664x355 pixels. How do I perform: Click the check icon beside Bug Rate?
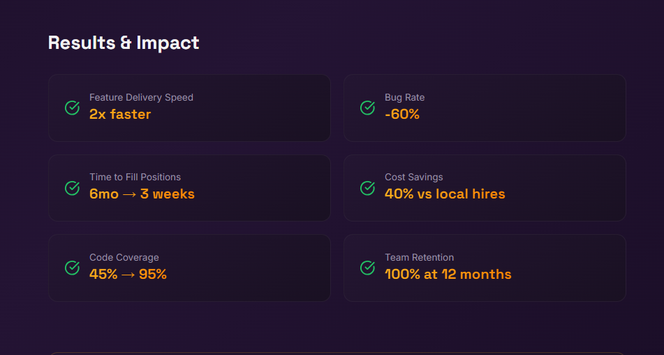point(367,108)
